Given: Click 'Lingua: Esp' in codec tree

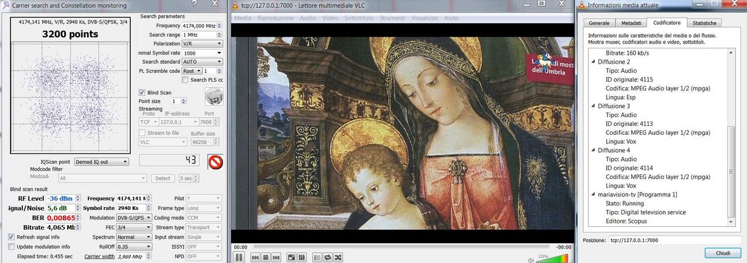Looking at the screenshot, I should pos(621,97).
